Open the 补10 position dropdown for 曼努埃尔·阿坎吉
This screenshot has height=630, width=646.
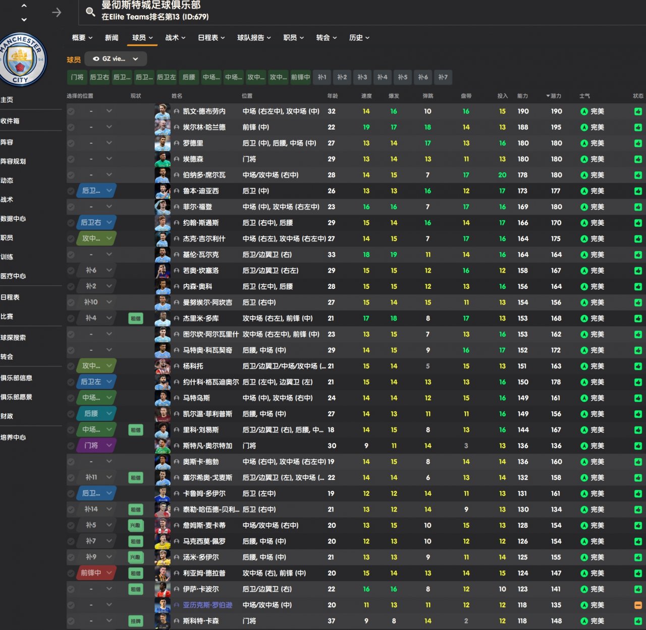[97, 302]
